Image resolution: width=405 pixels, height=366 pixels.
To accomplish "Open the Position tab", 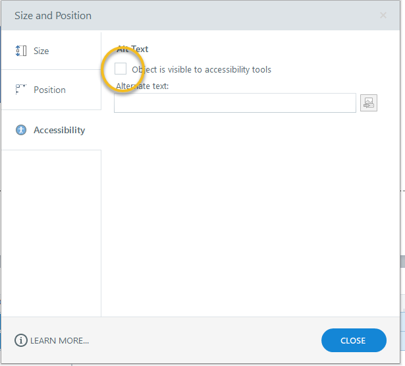I will (x=50, y=90).
